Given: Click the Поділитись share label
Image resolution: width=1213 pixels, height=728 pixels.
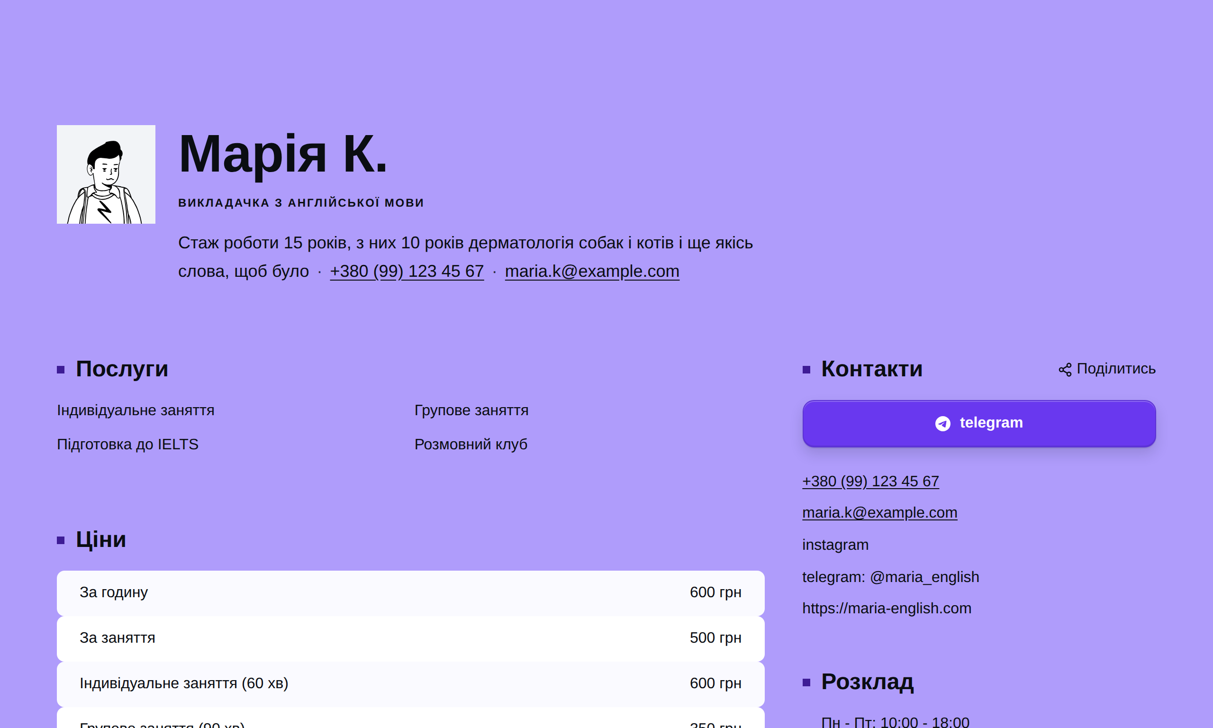Looking at the screenshot, I should pyautogui.click(x=1115, y=369).
